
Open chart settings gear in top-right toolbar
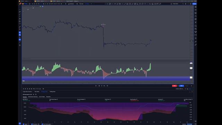point(186,4)
